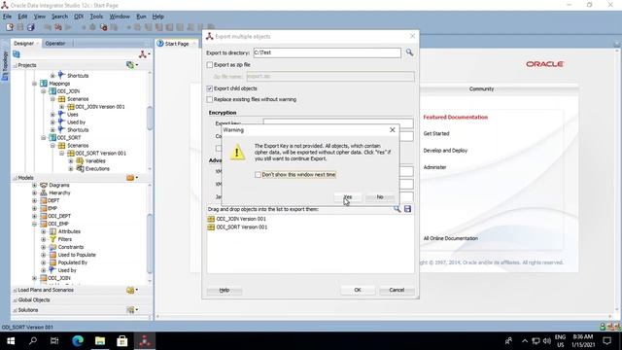
Task: Click Help in Export multiple objects dialog
Action: (225, 290)
